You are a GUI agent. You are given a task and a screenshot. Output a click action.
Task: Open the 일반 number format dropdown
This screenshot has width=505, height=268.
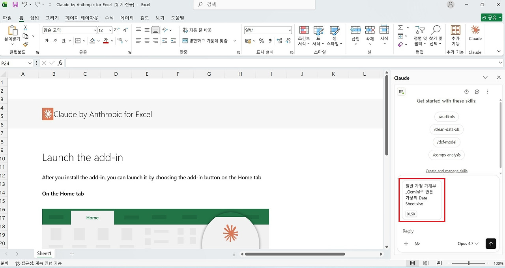pos(290,30)
